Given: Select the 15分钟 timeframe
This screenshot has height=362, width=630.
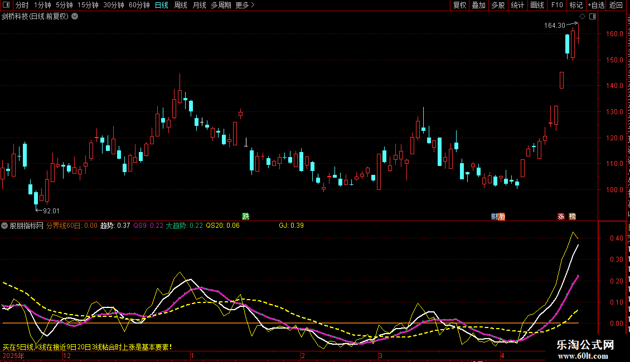Looking at the screenshot, I should click(x=88, y=5).
